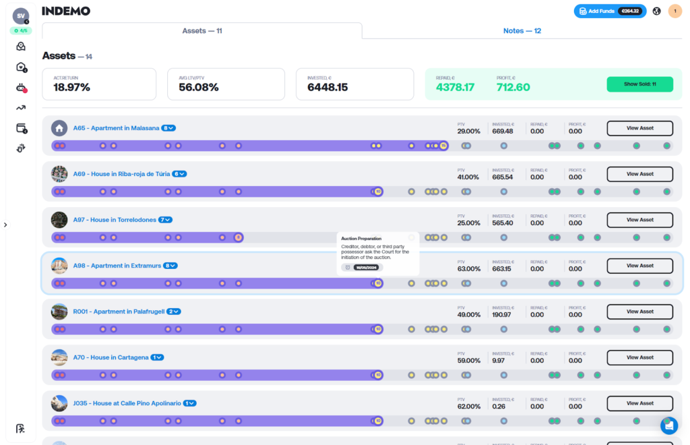Open the trending arrow statistics icon

tap(21, 108)
